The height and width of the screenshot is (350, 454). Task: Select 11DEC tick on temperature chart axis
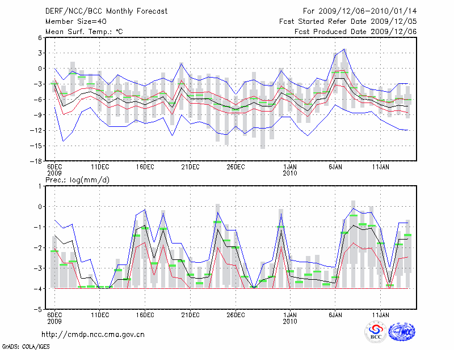[x=100, y=167]
